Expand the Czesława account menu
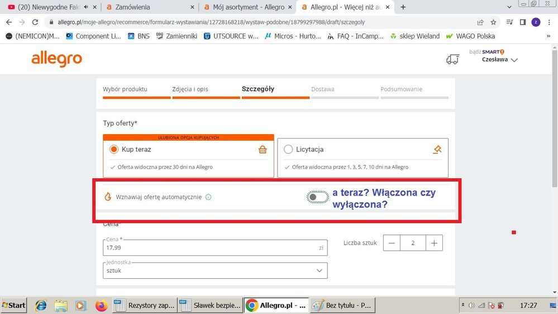 pyautogui.click(x=500, y=59)
